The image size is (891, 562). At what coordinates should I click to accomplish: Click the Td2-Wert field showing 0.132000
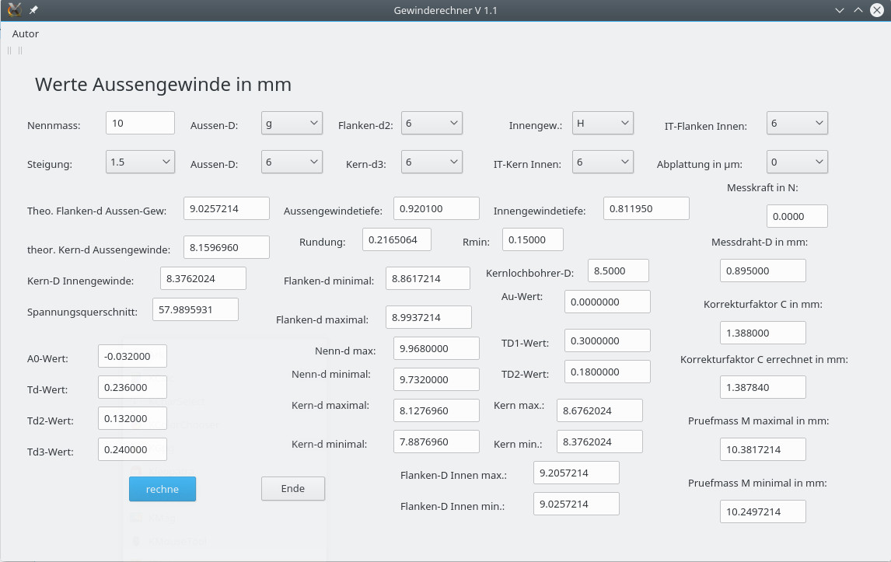point(132,418)
